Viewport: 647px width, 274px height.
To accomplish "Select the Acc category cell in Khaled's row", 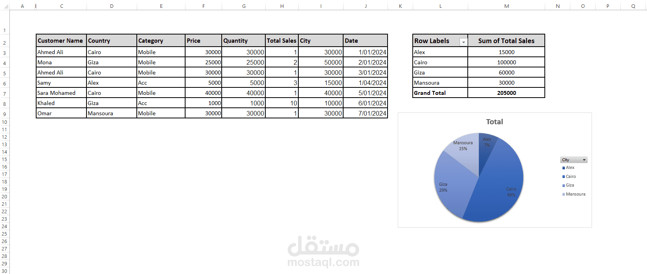I will click(161, 103).
